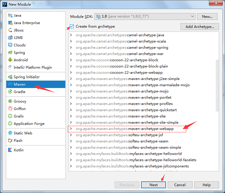Click the IntelliJ Platform Plugin icon

point(10,67)
